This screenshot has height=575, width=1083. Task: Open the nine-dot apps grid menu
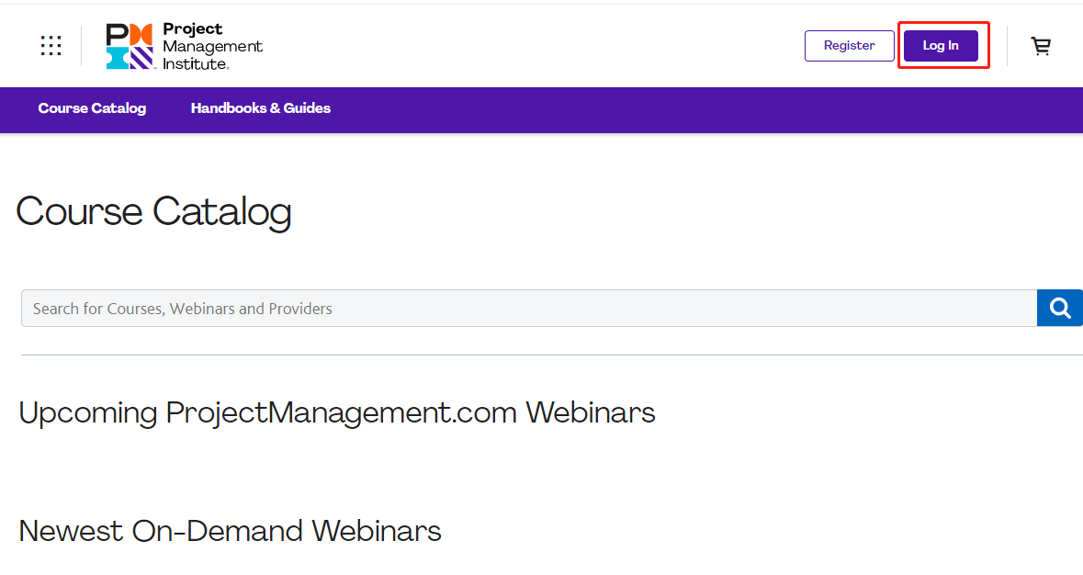(51, 46)
